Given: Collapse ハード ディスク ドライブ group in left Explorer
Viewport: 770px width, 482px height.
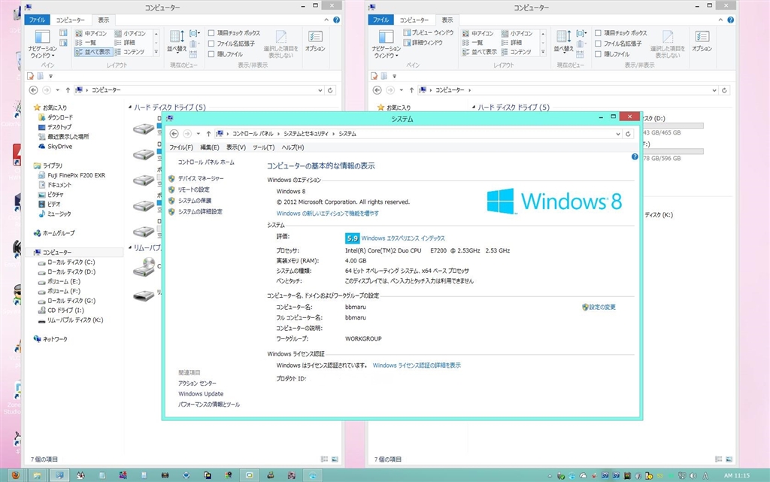Looking at the screenshot, I should 130,107.
